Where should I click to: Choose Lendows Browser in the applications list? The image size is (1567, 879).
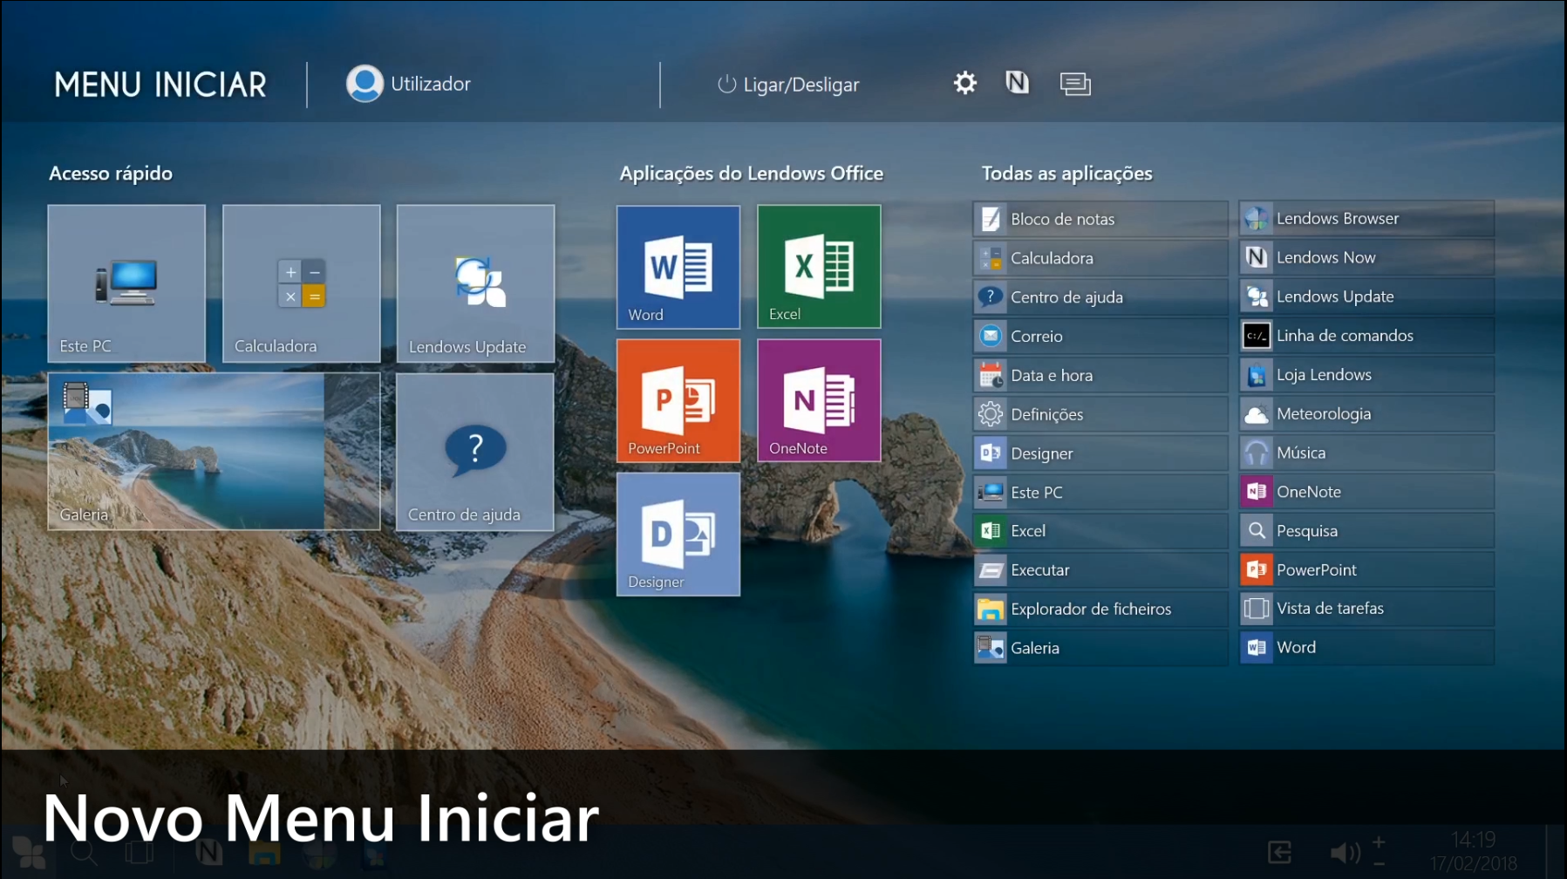click(1366, 219)
